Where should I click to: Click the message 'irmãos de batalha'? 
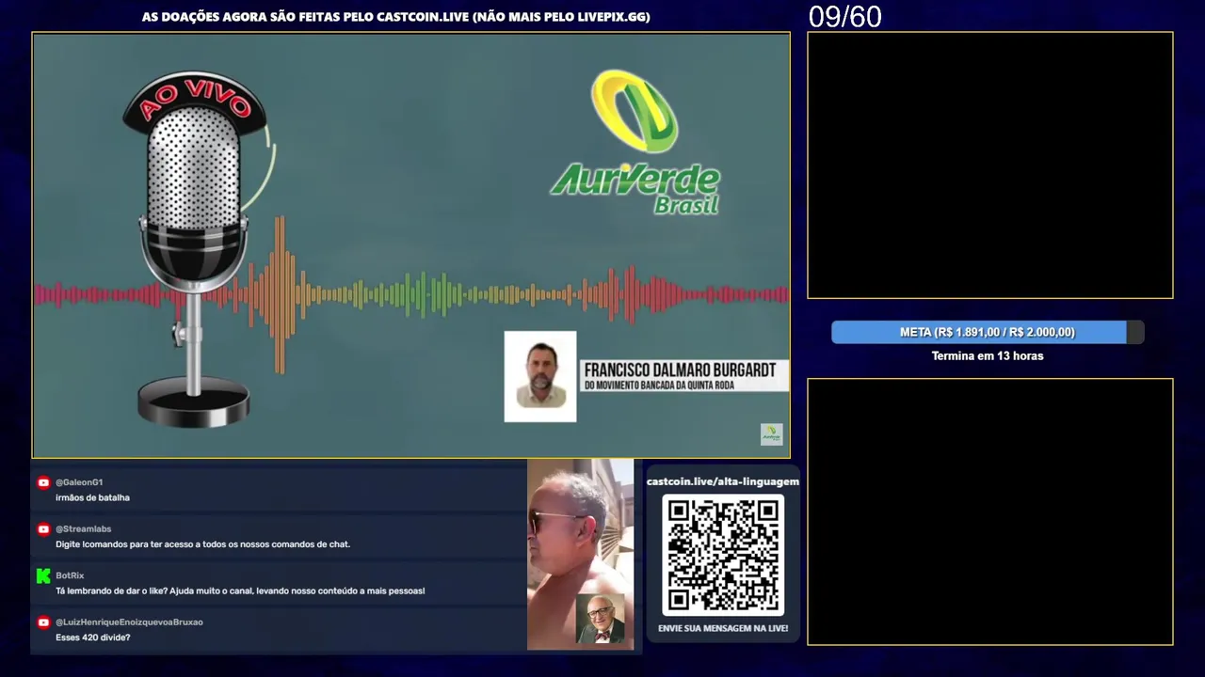tap(92, 497)
